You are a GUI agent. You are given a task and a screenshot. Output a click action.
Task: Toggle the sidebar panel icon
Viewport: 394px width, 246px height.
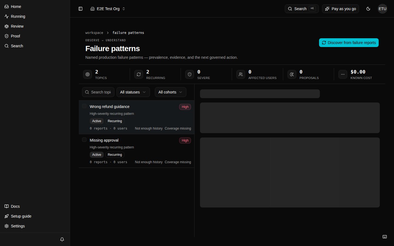pyautogui.click(x=80, y=9)
